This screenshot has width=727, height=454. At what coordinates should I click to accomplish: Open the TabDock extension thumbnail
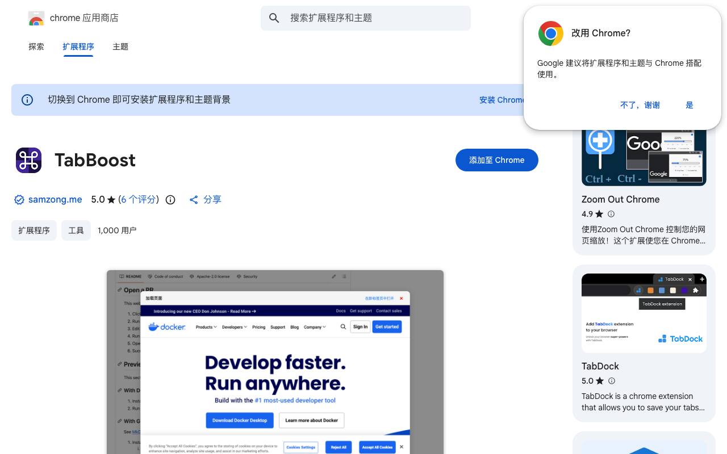click(644, 313)
